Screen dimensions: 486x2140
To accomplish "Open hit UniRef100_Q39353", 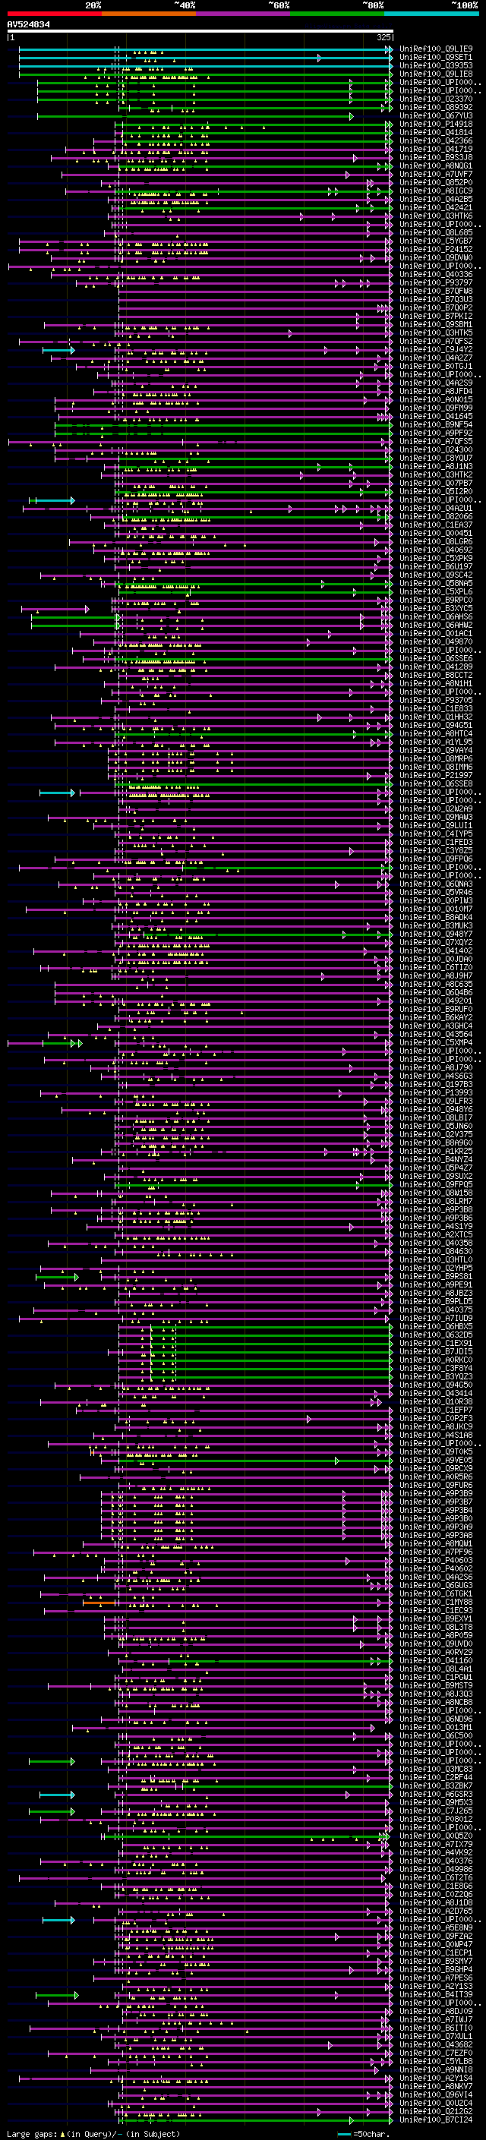I will point(436,65).
